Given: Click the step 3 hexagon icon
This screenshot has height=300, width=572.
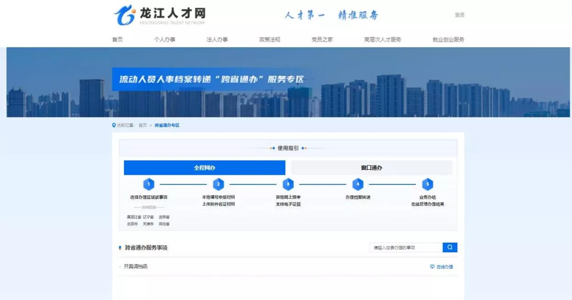Looking at the screenshot, I should (x=288, y=184).
